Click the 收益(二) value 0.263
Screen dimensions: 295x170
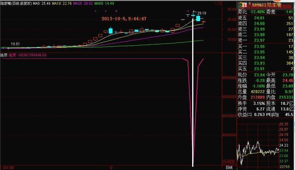pyautogui.click(x=259, y=115)
